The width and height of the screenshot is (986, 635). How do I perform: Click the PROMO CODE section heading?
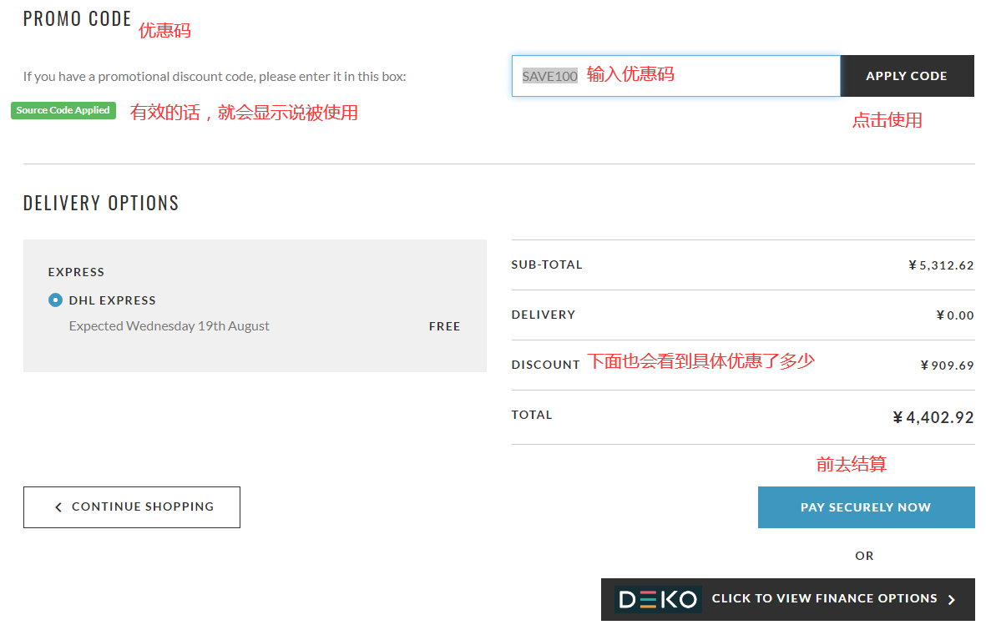[78, 18]
